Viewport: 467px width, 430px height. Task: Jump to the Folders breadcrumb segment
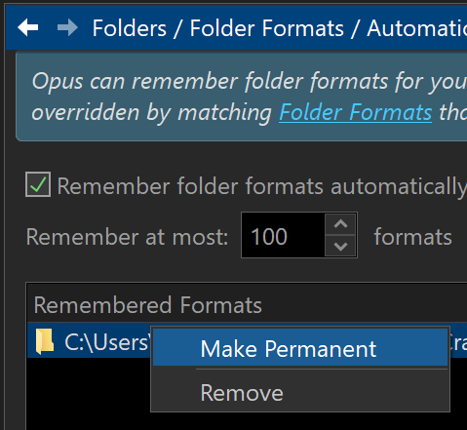tap(130, 28)
